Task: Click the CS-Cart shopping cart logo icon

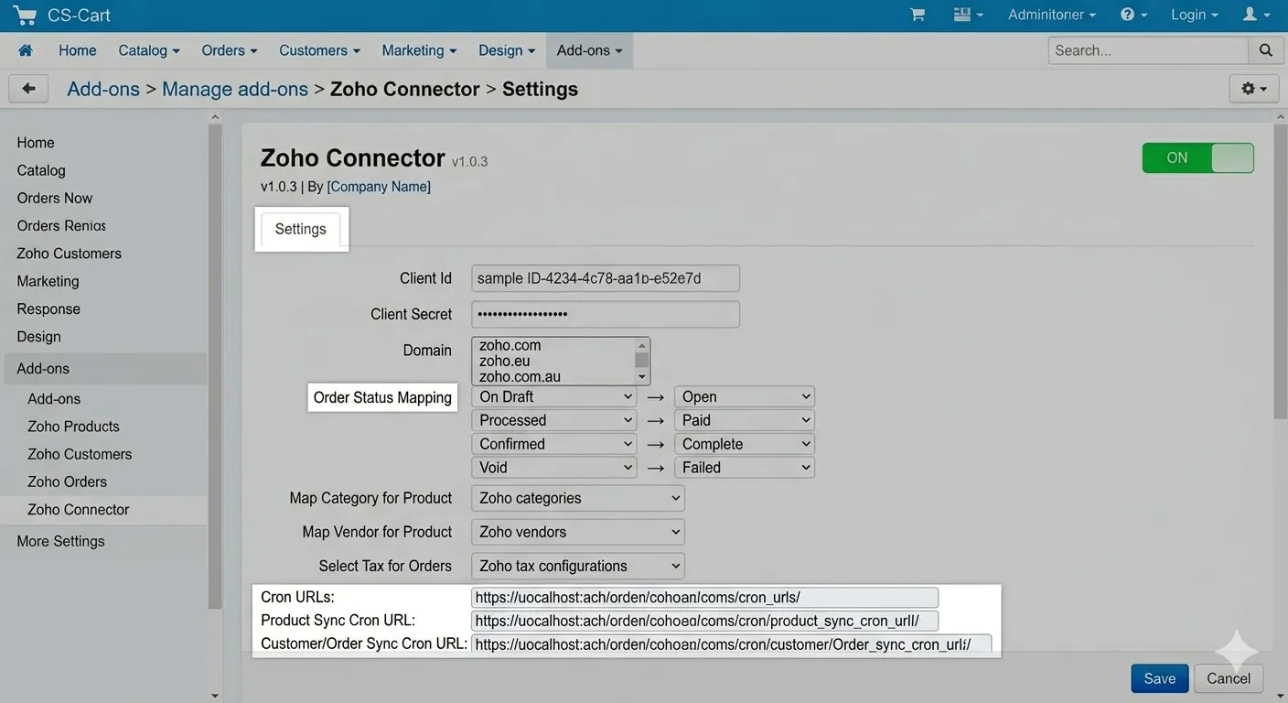Action: pyautogui.click(x=25, y=16)
